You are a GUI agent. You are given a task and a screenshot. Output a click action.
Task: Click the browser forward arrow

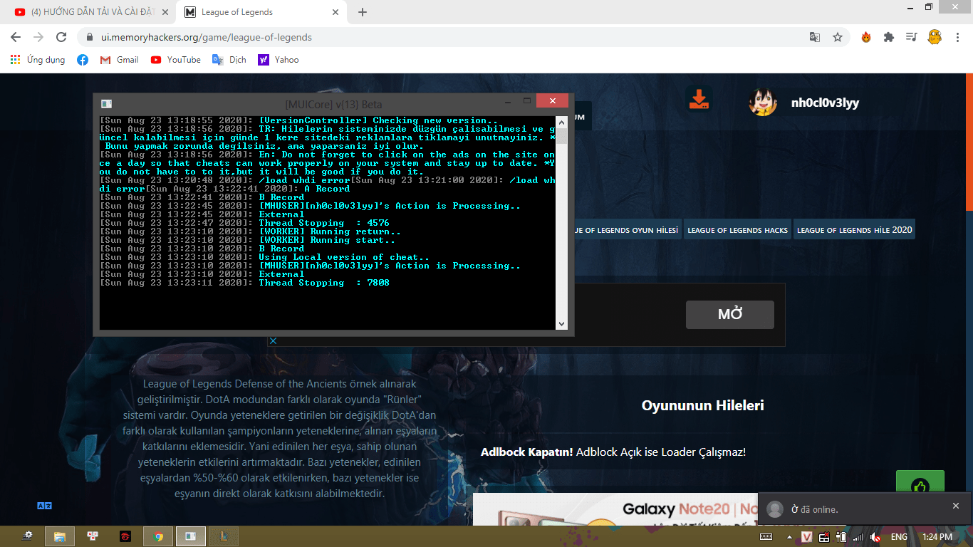38,37
